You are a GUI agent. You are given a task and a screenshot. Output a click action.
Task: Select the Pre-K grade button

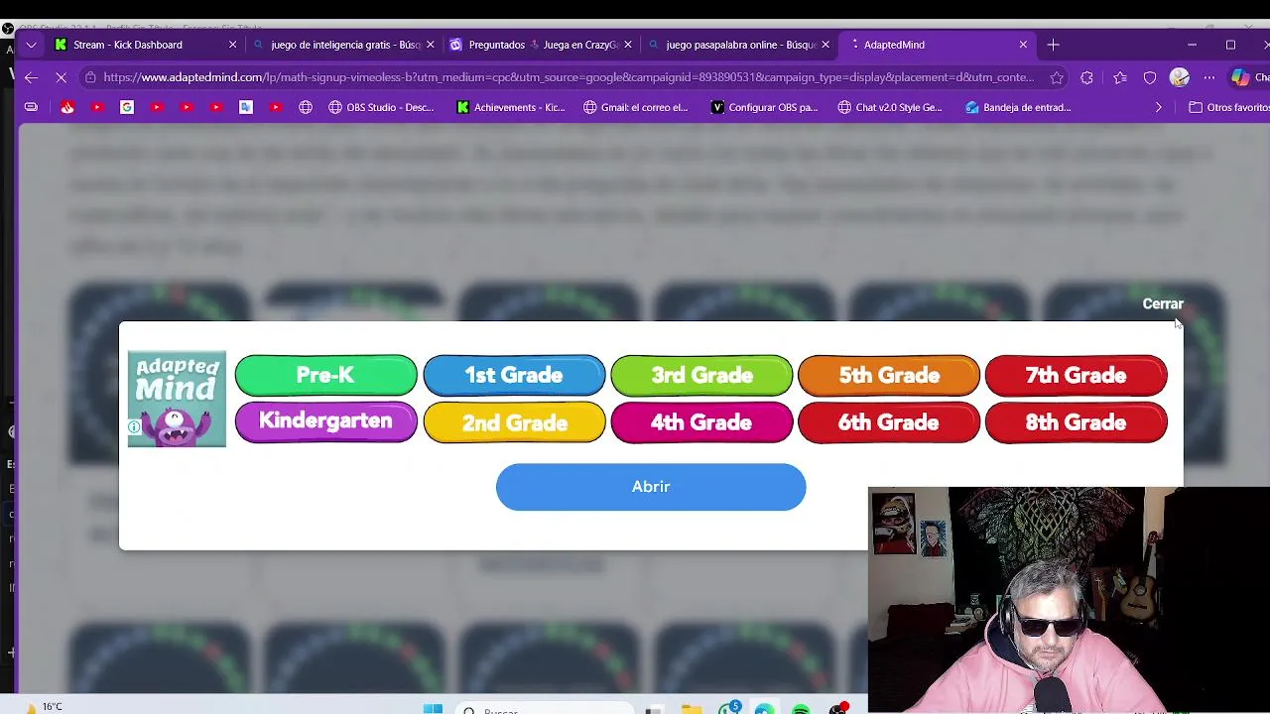[325, 375]
